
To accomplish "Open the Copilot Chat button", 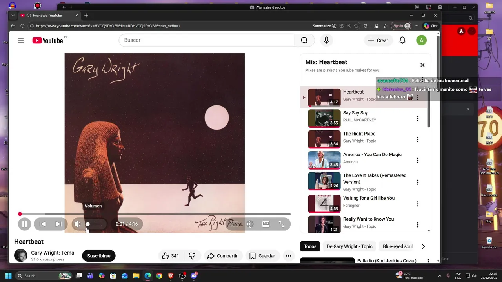I will click(x=431, y=26).
